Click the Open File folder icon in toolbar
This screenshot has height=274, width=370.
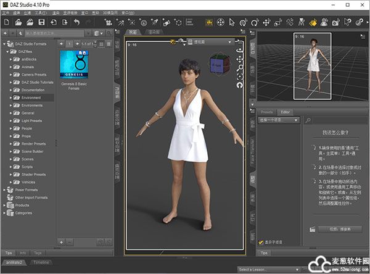pos(17,22)
